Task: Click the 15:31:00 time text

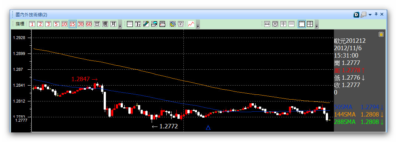Action: pos(346,55)
